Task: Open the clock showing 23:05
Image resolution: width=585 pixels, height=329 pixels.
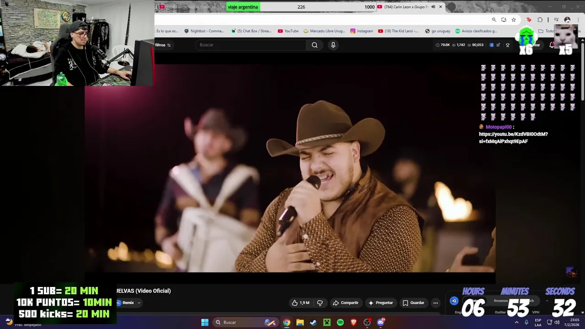Action: (x=571, y=322)
